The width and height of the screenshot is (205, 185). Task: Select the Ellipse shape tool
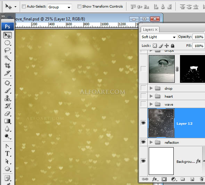pos(7,169)
